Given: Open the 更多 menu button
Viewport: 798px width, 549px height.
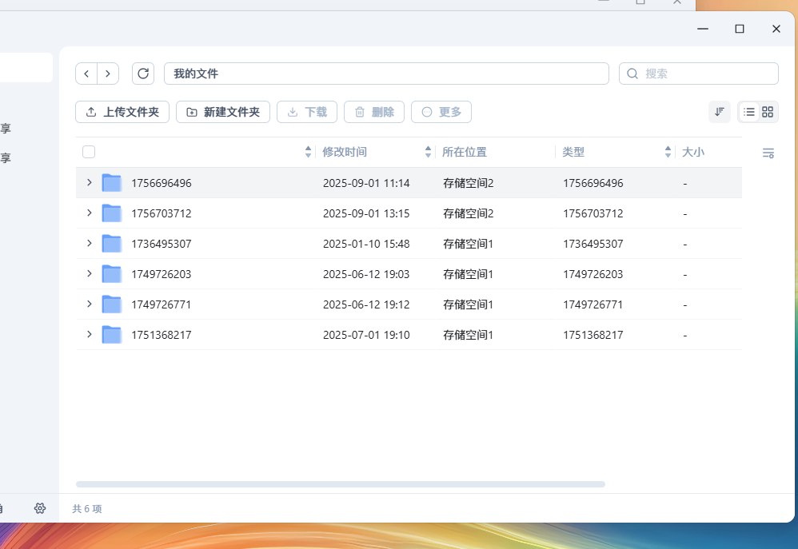Looking at the screenshot, I should (x=441, y=112).
